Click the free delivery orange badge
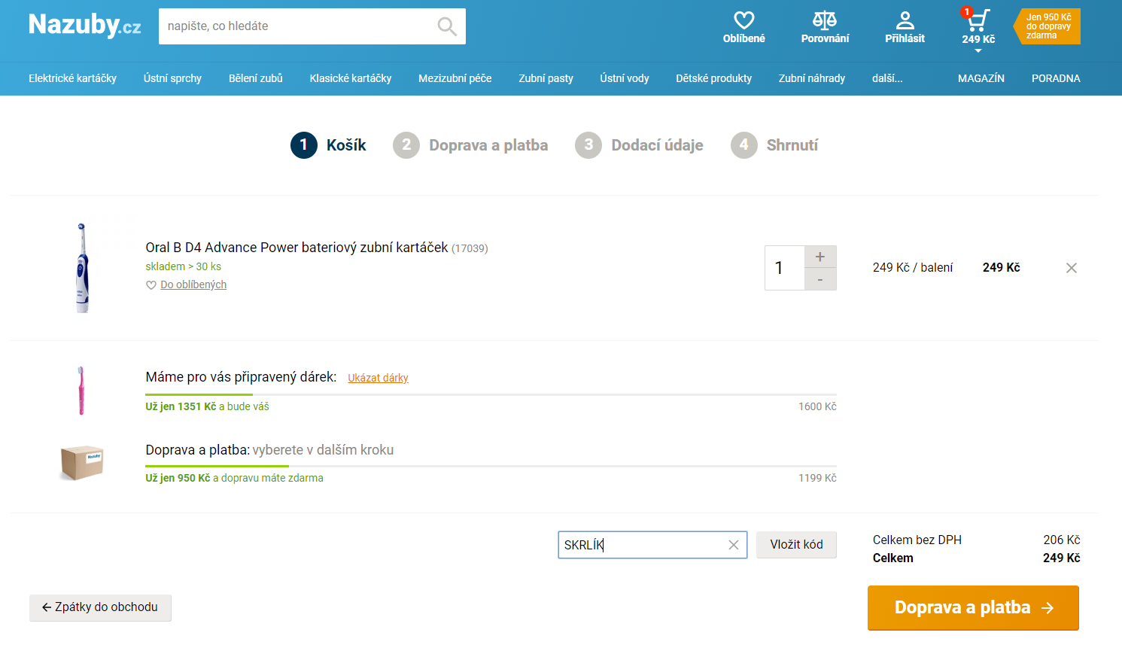This screenshot has width=1122, height=660. pyautogui.click(x=1047, y=26)
